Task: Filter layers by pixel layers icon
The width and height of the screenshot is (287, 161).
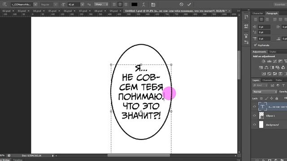Action: point(272,85)
